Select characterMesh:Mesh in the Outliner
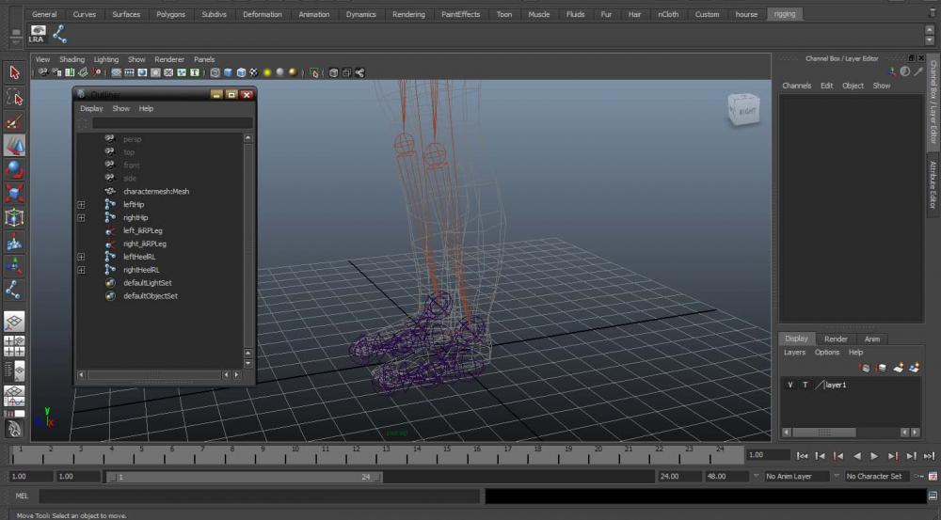Viewport: 941px width, 520px height. tap(155, 192)
